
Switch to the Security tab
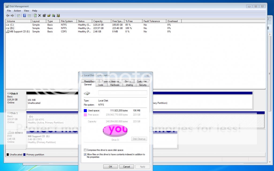[143, 85]
